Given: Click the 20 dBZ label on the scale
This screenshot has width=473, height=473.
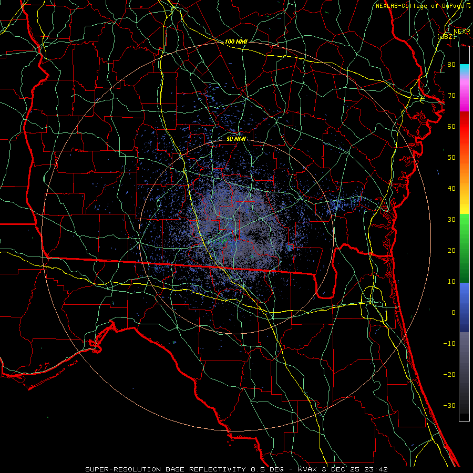Looking at the screenshot, I should click(x=451, y=251).
